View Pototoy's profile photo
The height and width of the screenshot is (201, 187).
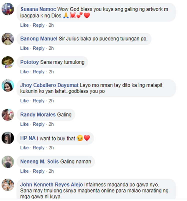8,62
